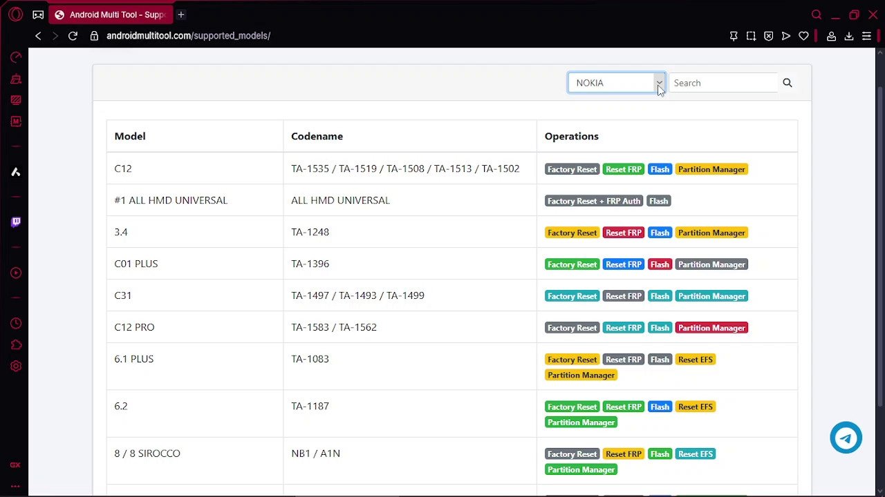
Task: Open GX Control speedometer in sidebar
Action: pos(15,57)
